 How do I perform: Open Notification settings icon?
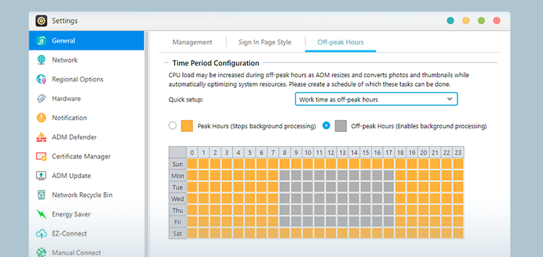[41, 118]
